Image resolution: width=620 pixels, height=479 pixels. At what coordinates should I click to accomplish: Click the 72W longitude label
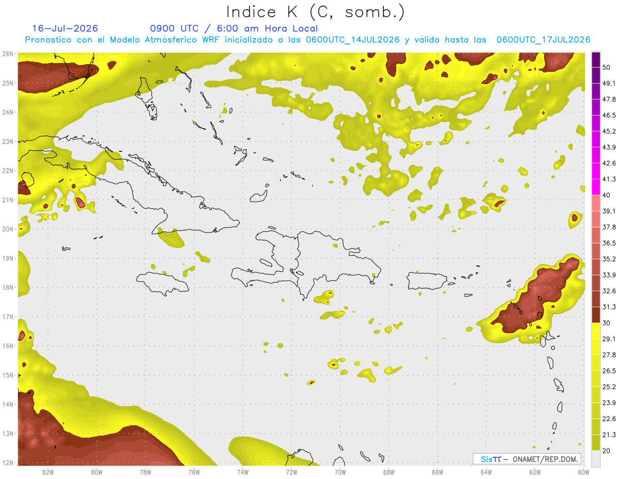291,472
